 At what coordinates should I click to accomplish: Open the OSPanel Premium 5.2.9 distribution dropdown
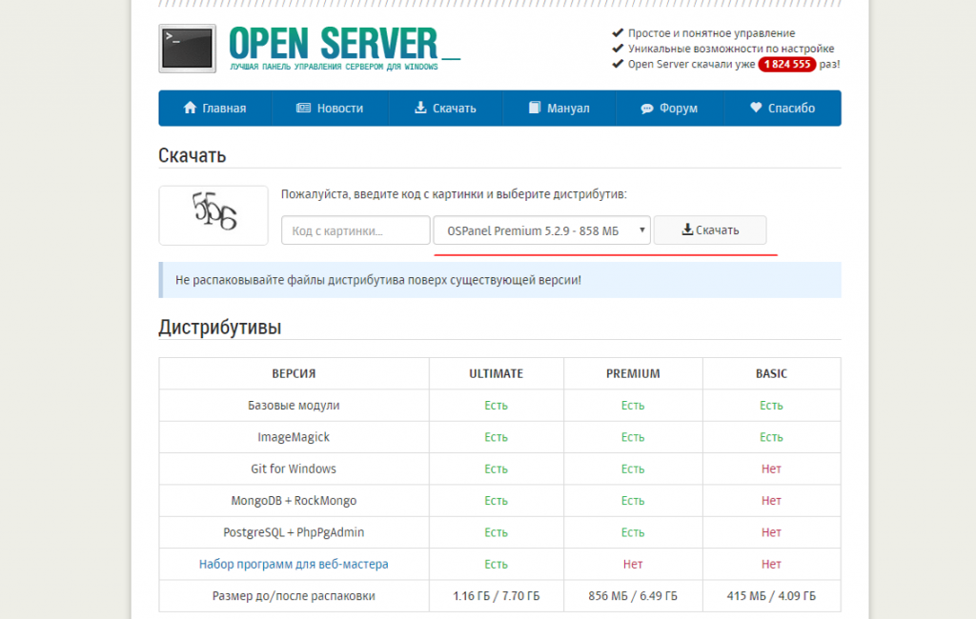[x=542, y=230]
